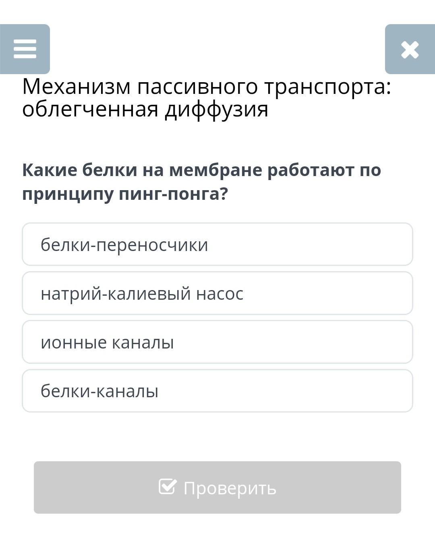Choose the option натрий-калиевый насос
Screen dimensions: 435x533
coord(217,293)
